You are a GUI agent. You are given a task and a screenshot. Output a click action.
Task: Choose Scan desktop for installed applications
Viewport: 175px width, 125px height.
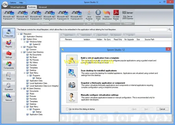pyautogui.click(x=72, y=73)
